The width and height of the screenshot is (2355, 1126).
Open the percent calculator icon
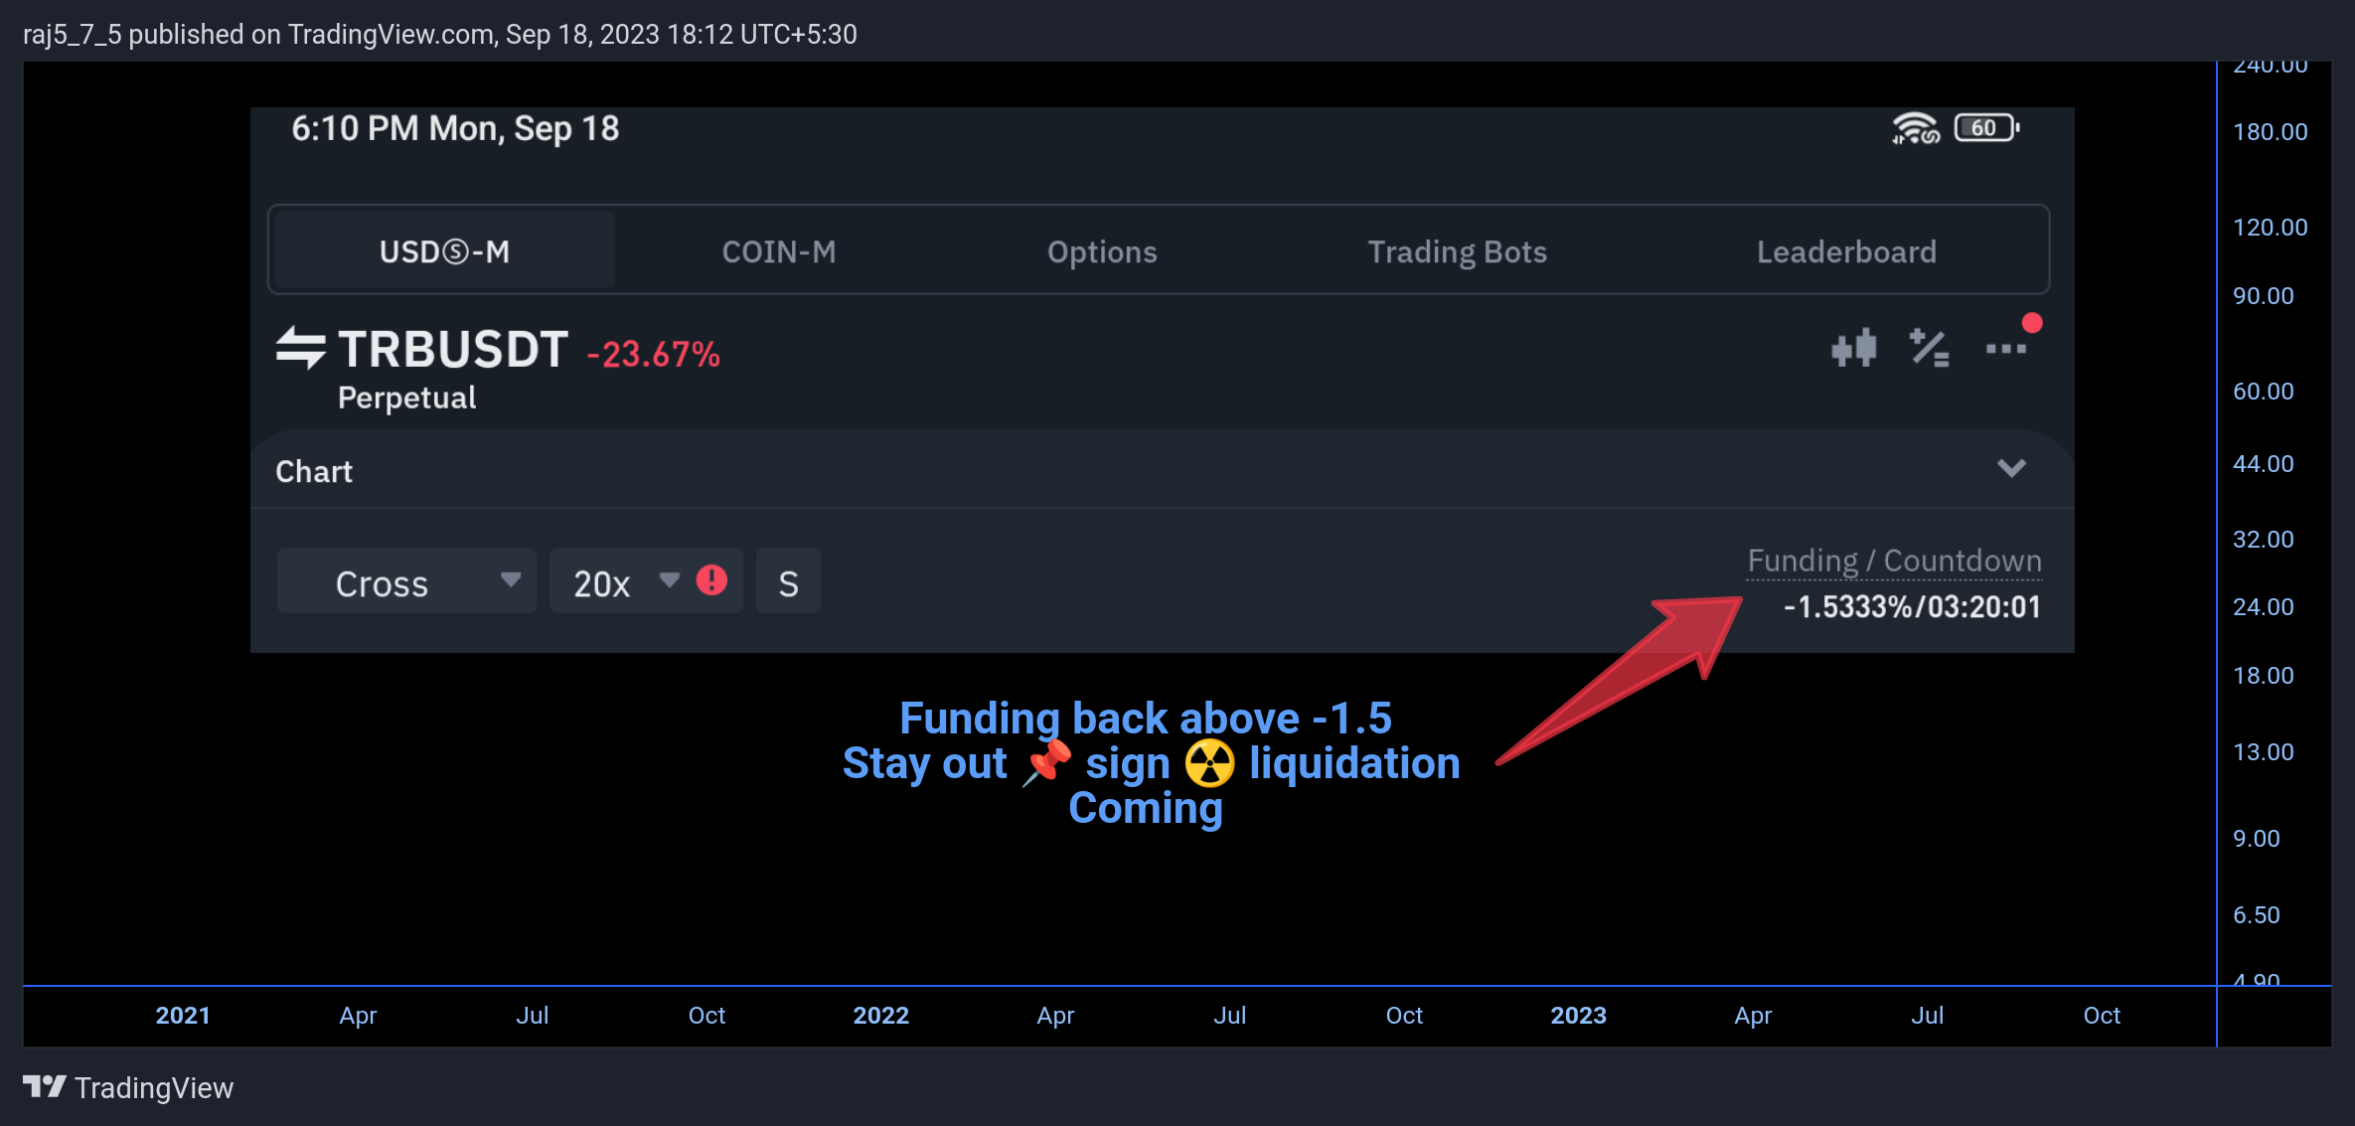pos(1929,348)
